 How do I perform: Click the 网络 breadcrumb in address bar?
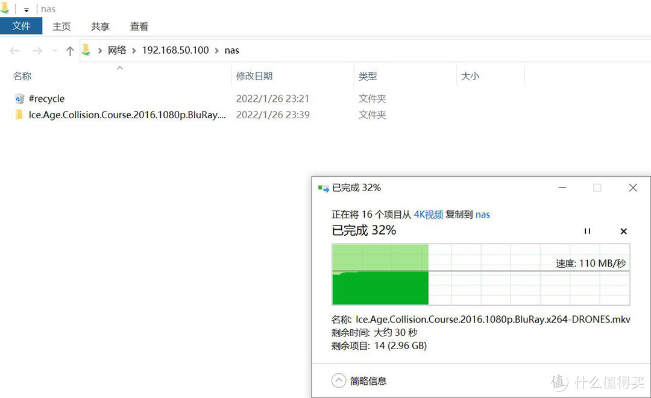117,51
